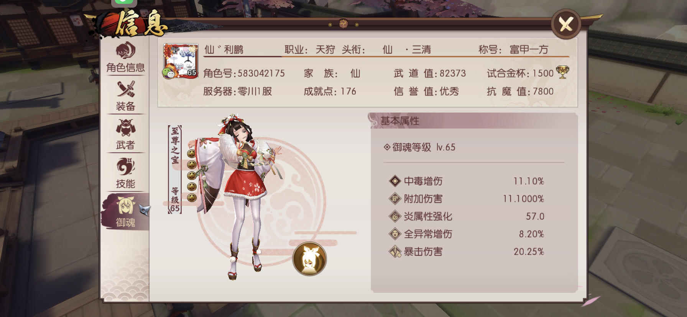The width and height of the screenshot is (687, 317).
Task: Click the 御魂等级 lv.65 entry
Action: pos(420,147)
